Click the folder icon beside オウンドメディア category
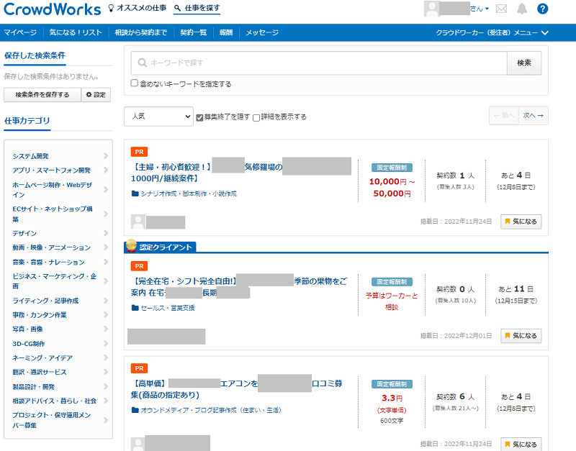 click(x=135, y=410)
